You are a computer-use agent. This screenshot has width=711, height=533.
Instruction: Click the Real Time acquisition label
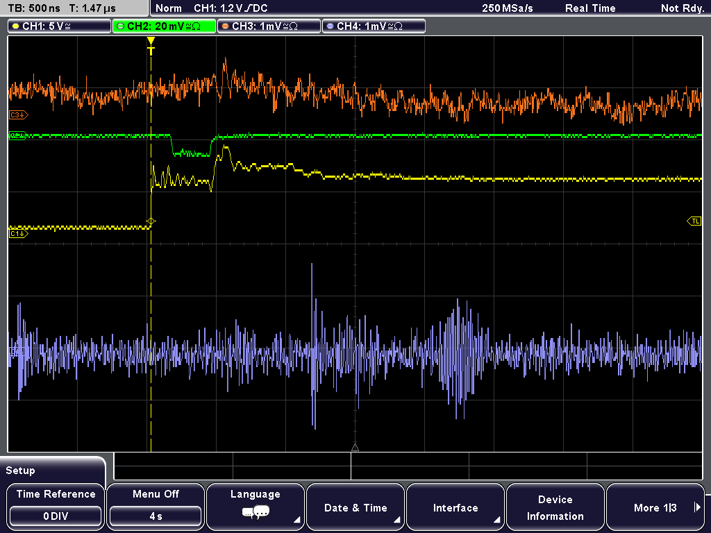590,8
